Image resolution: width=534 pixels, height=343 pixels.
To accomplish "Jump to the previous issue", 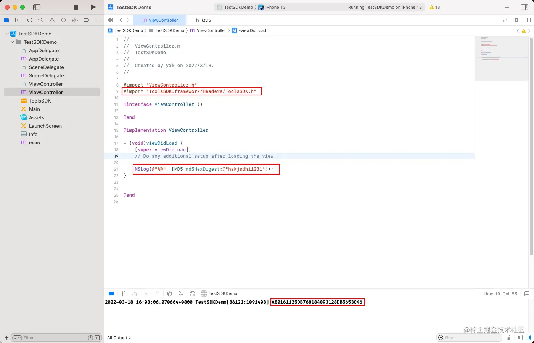I will [x=518, y=30].
